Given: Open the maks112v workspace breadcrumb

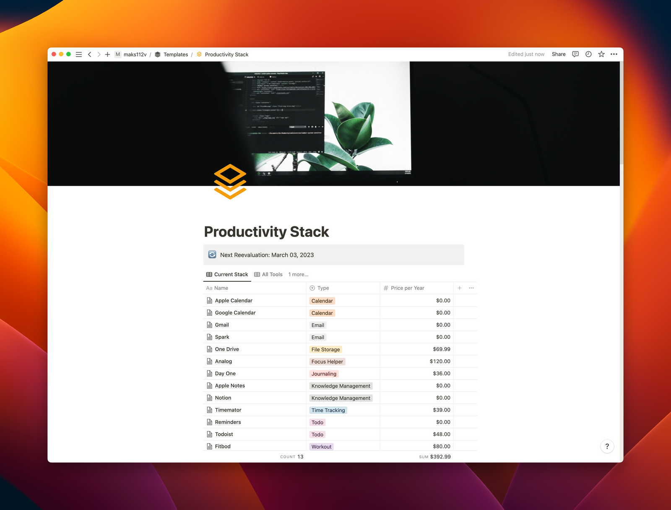Looking at the screenshot, I should (x=135, y=55).
